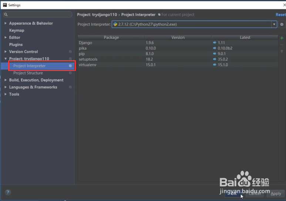The image size is (286, 201).
Task: Expand Build, Execution, Deployment section
Action: point(6,80)
